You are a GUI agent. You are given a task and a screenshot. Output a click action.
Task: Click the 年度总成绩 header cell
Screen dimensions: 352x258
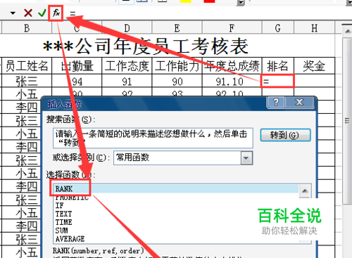click(x=232, y=66)
